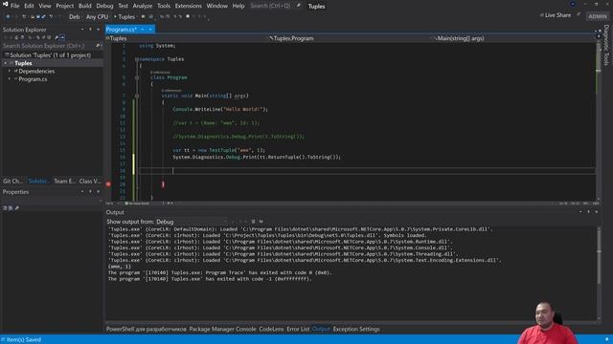Click the Undo toolbar icon
This screenshot has width=613, height=344.
click(51, 17)
